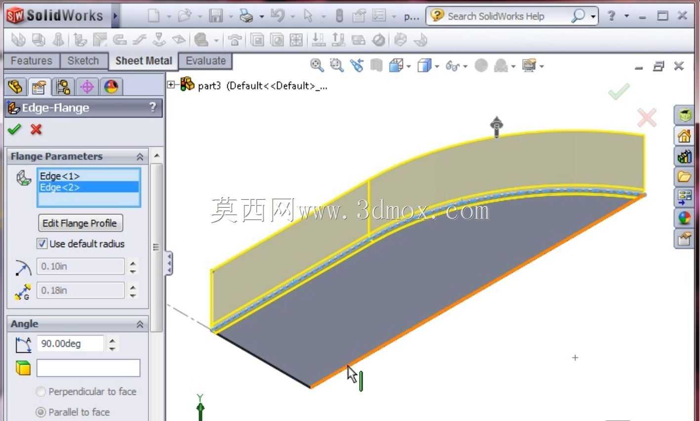The height and width of the screenshot is (421, 700).
Task: Restore down the part3 document window
Action: pos(659,66)
